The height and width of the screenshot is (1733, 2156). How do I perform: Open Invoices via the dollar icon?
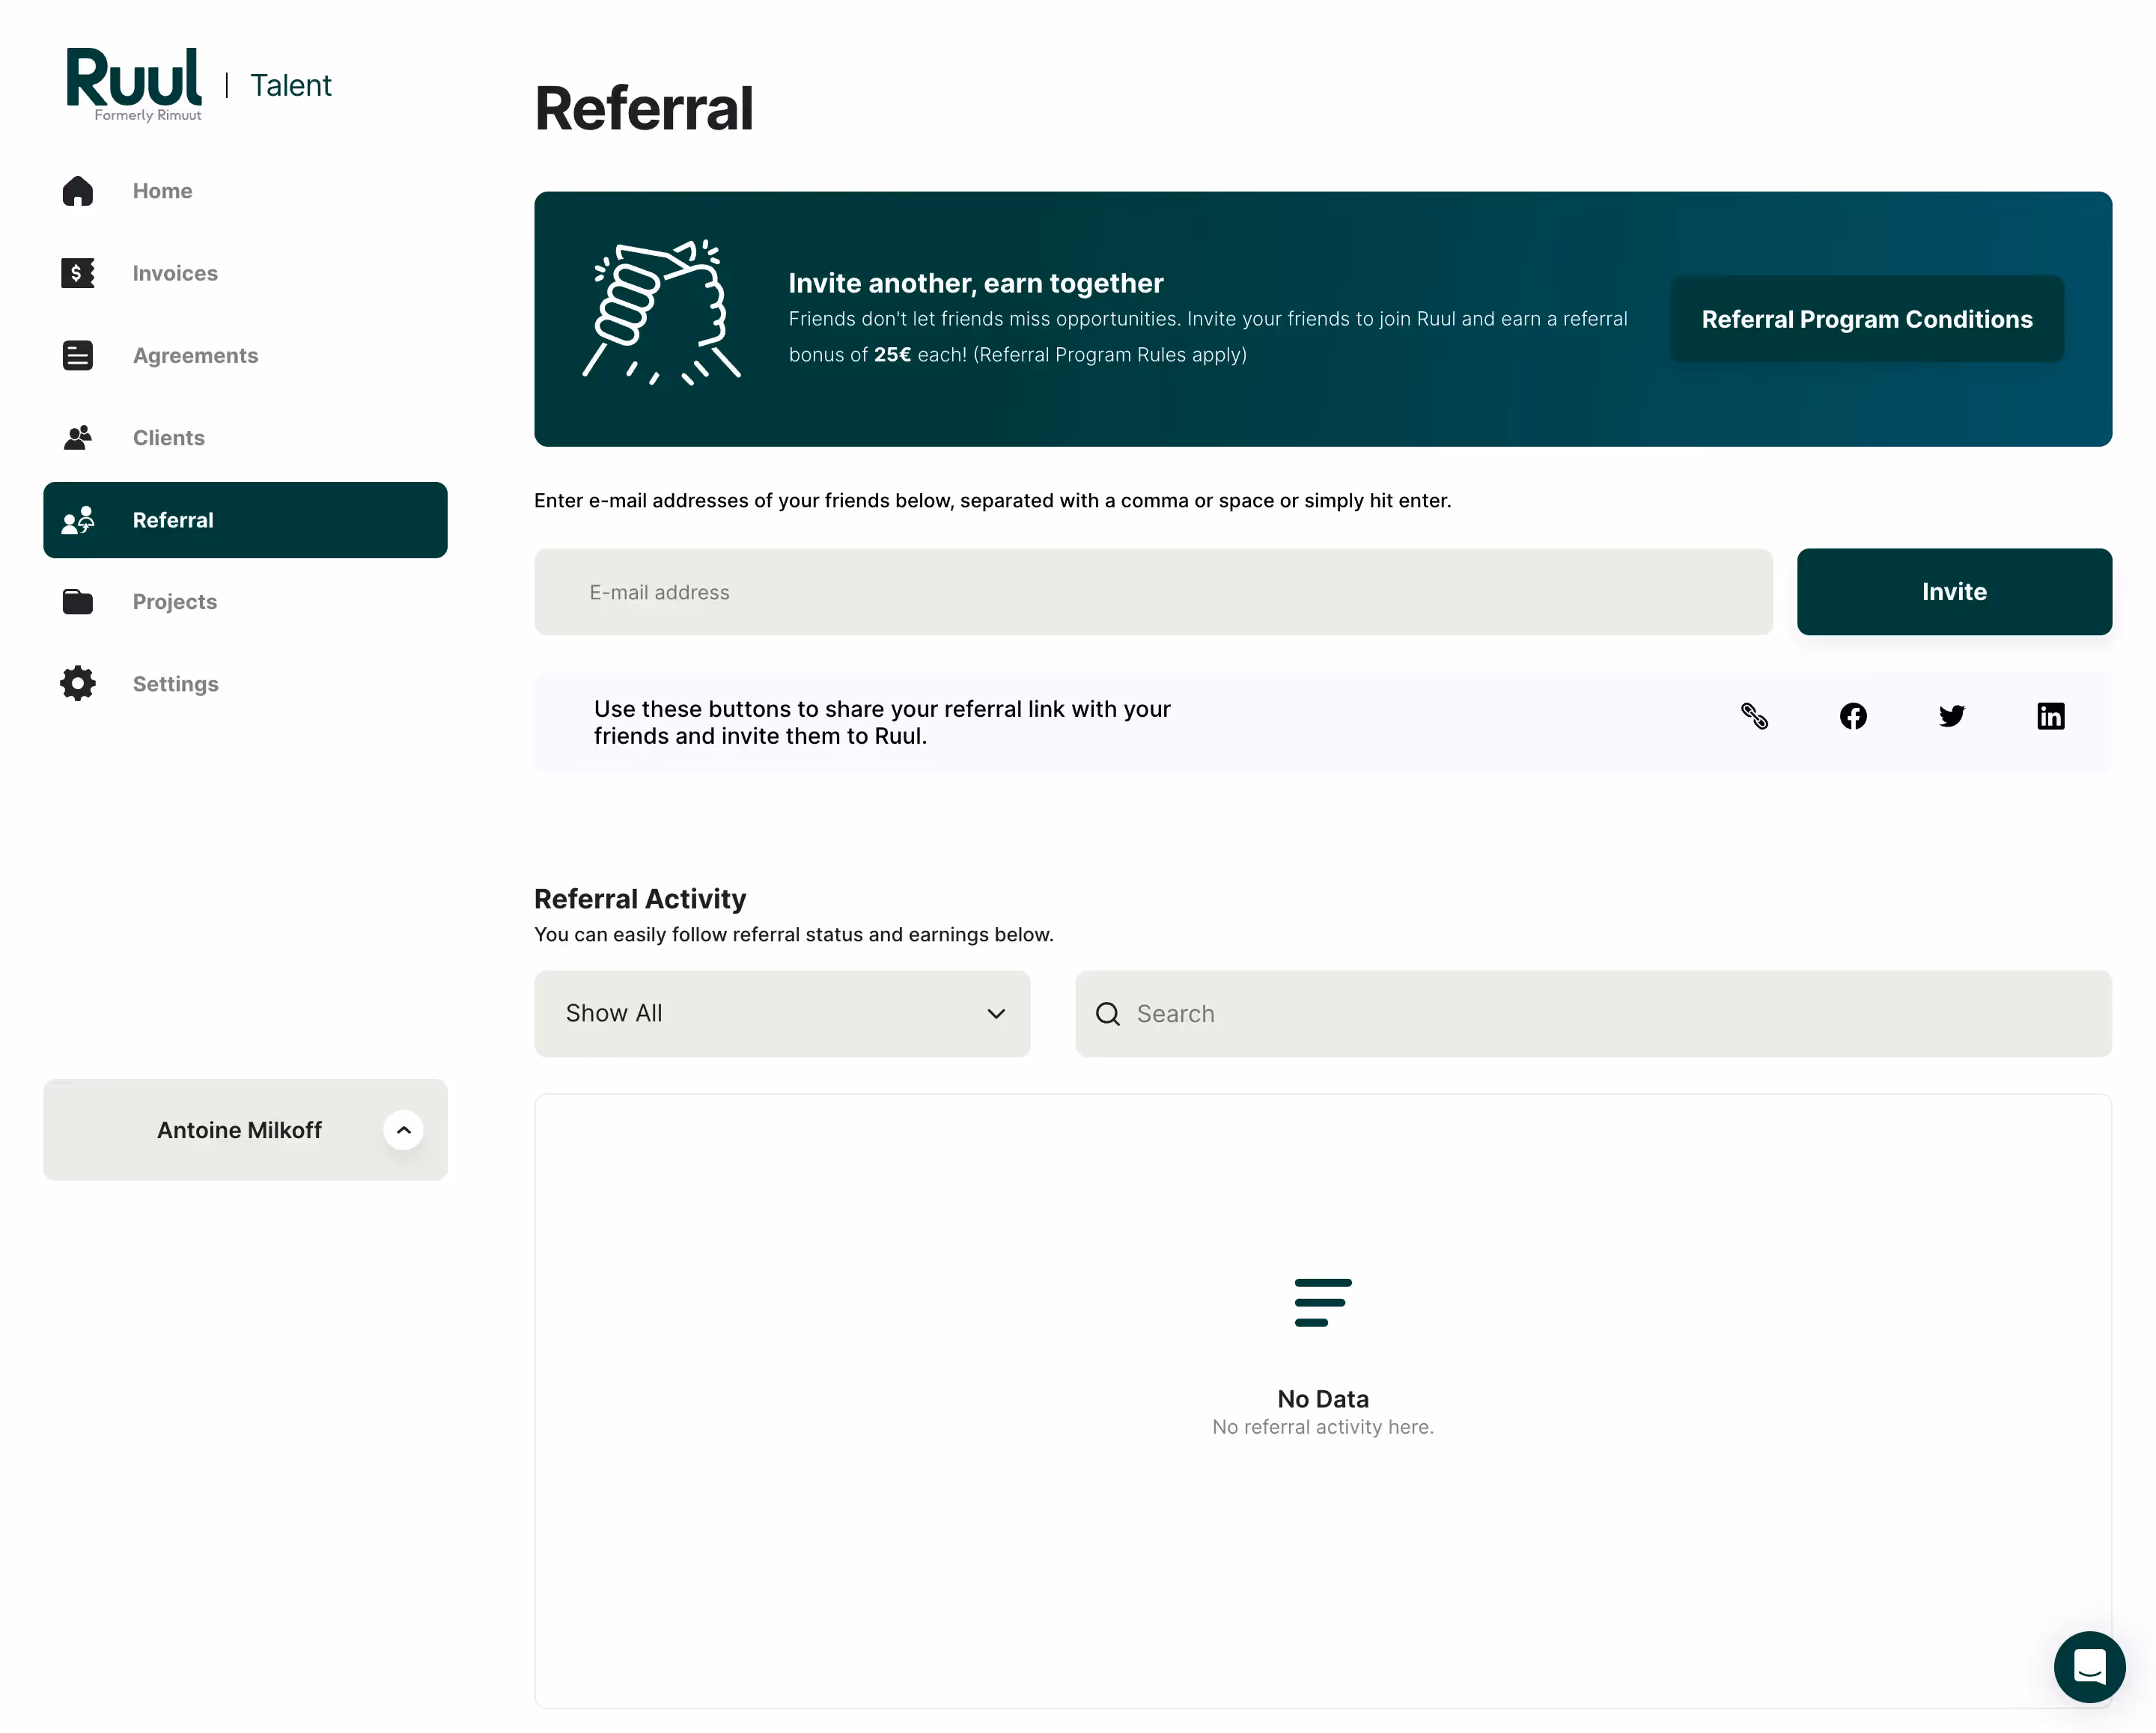(x=78, y=273)
